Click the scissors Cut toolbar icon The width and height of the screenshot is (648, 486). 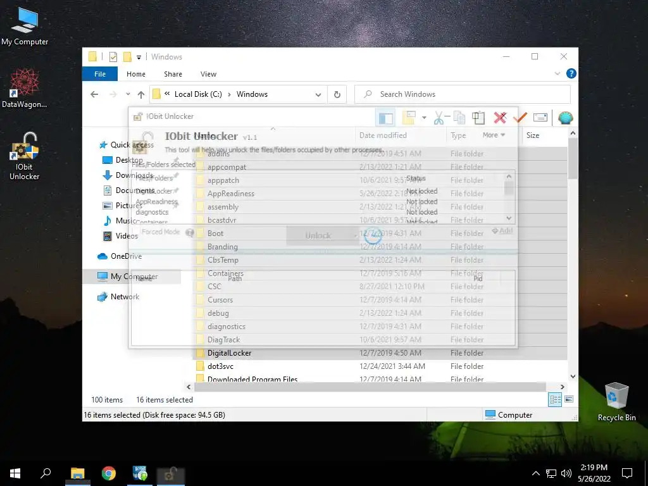click(x=439, y=118)
